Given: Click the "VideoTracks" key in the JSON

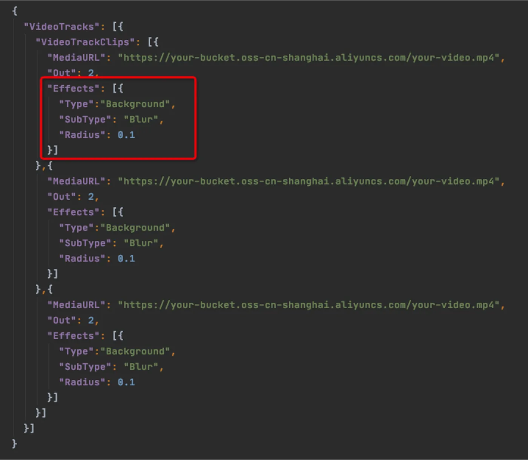Looking at the screenshot, I should click(61, 27).
